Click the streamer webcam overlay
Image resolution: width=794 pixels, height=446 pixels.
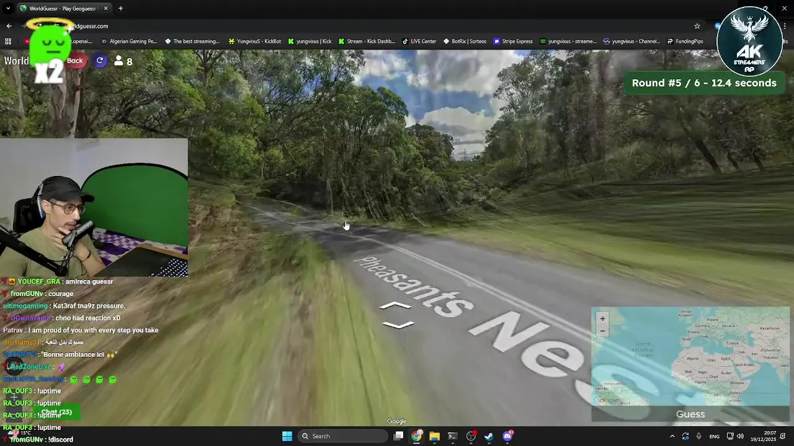(x=94, y=207)
